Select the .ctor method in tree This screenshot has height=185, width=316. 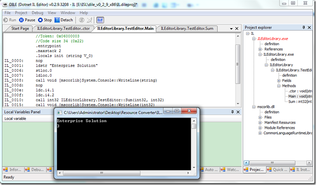point(300,91)
